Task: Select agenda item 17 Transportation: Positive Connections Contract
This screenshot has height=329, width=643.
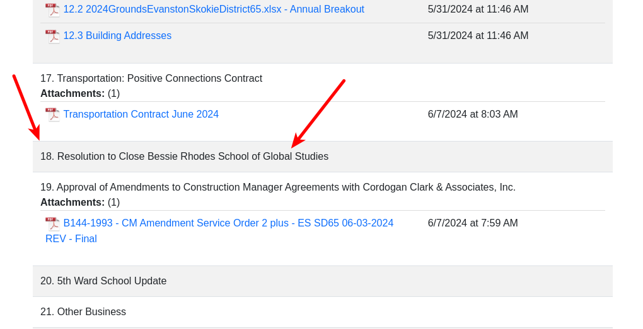Action: (x=151, y=78)
